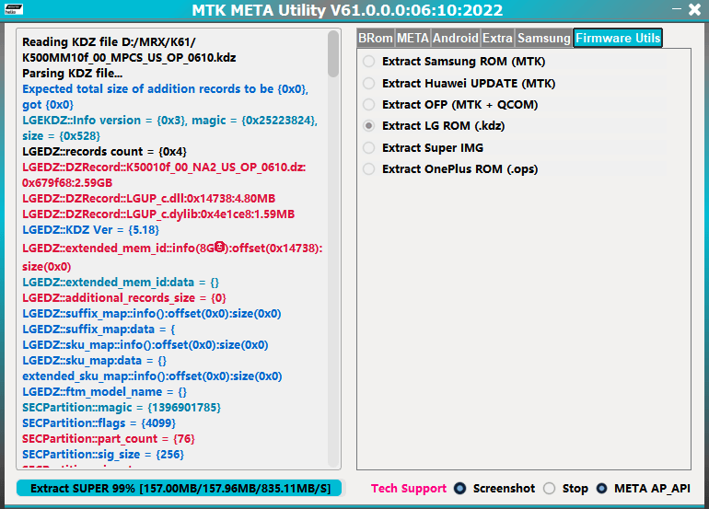Click 'LGEDZ::suffix_map:data = {' log line
This screenshot has width=709, height=509.
(99, 330)
